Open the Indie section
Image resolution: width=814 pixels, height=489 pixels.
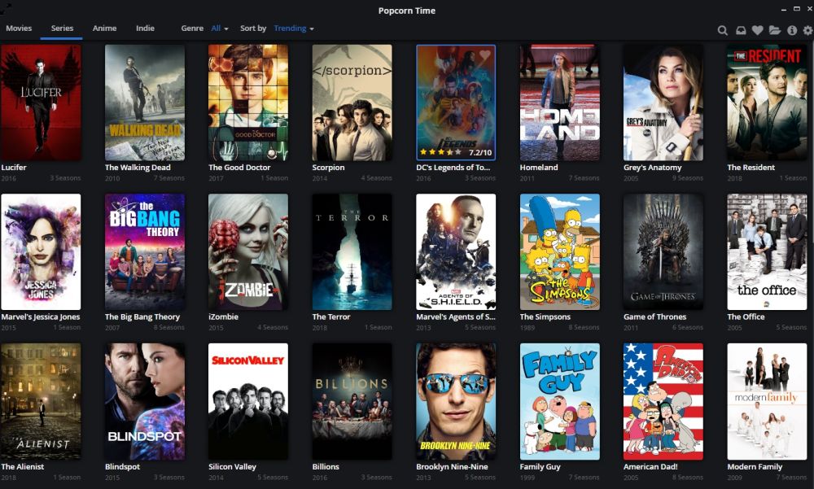coord(145,28)
